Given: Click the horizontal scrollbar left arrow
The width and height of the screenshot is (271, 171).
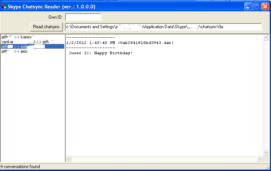Looking at the screenshot, I should (69, 159).
